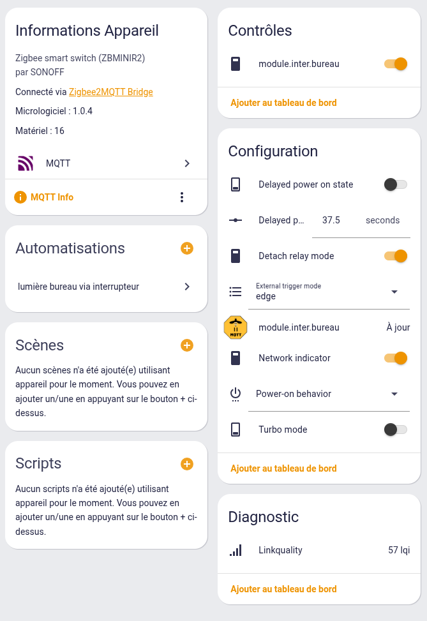
Task: Toggle the module.inter.bureau switch off
Action: pos(395,64)
